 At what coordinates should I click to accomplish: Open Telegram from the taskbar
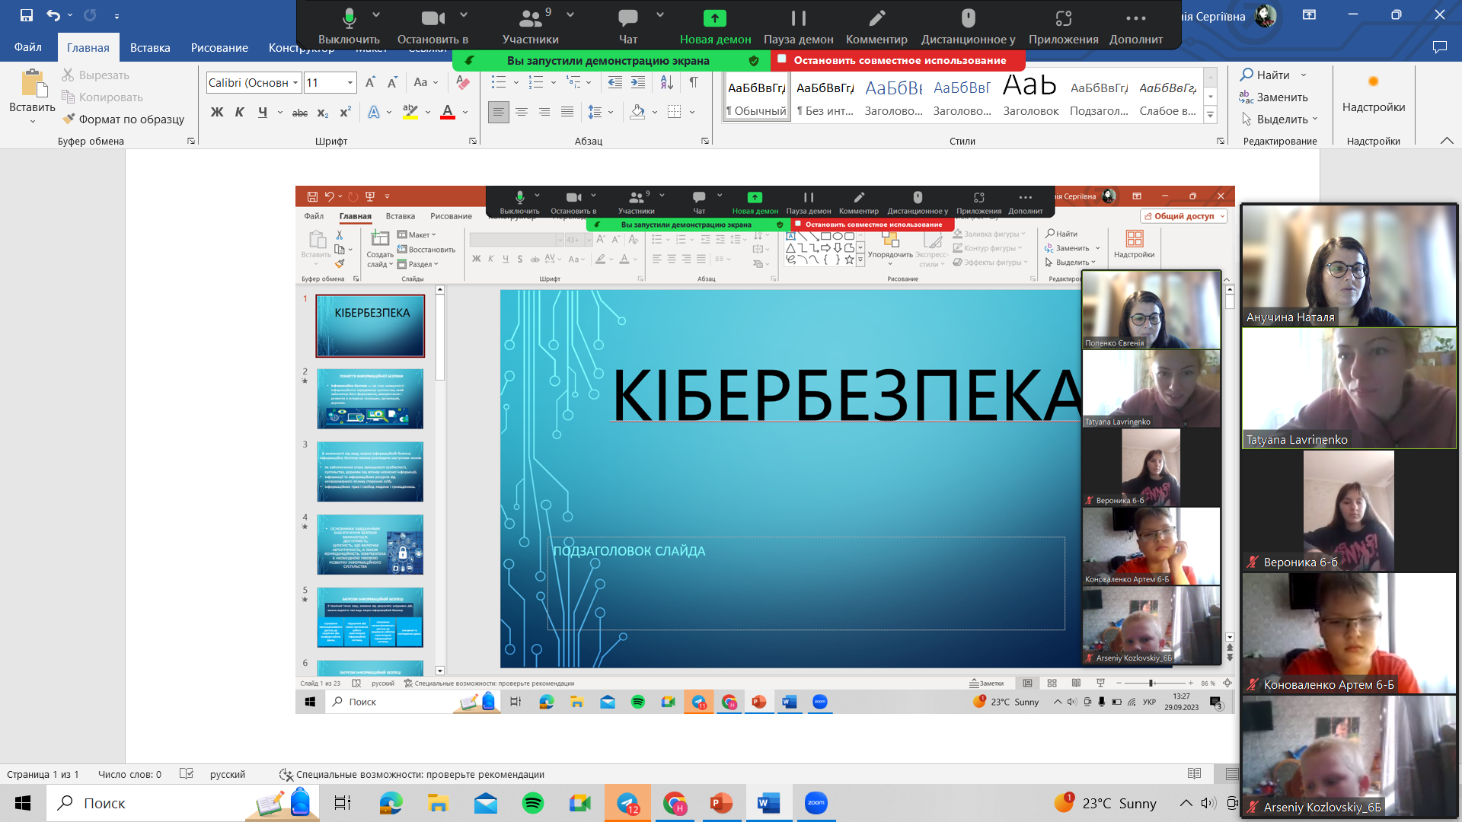(628, 803)
